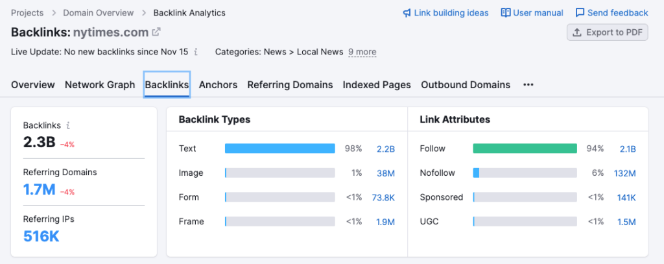Click the 2.2B Text backlinks count
Image resolution: width=664 pixels, height=264 pixels.
[x=386, y=149]
